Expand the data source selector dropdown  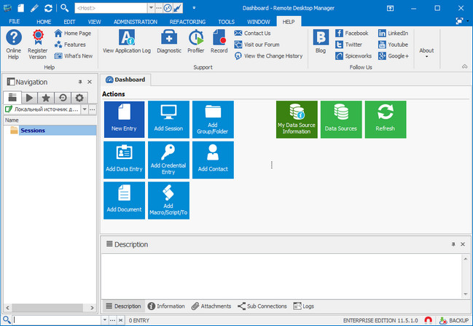[85, 109]
